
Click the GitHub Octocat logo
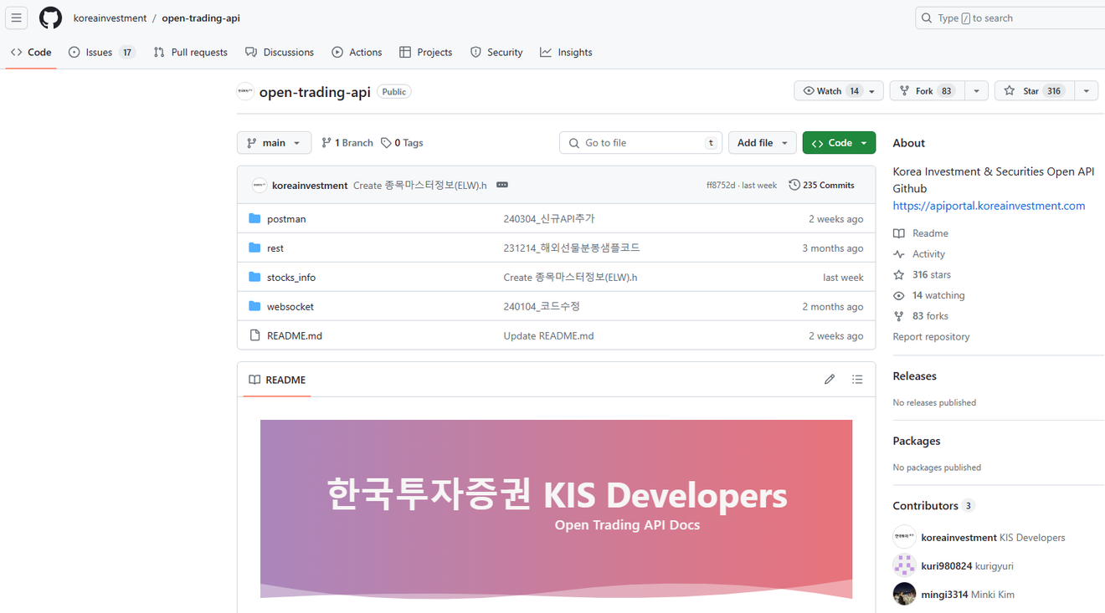click(x=50, y=18)
